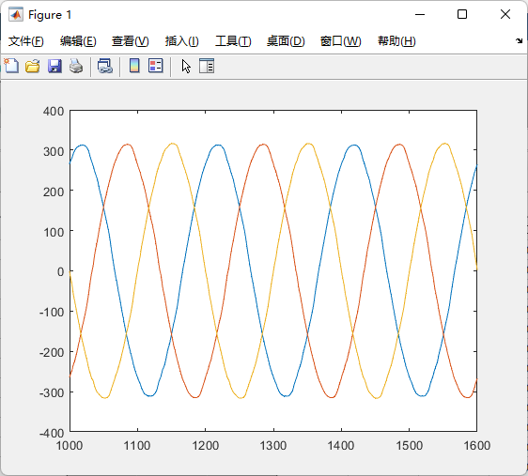The image size is (528, 476).
Task: Open a file with the folder icon
Action: coord(33,66)
